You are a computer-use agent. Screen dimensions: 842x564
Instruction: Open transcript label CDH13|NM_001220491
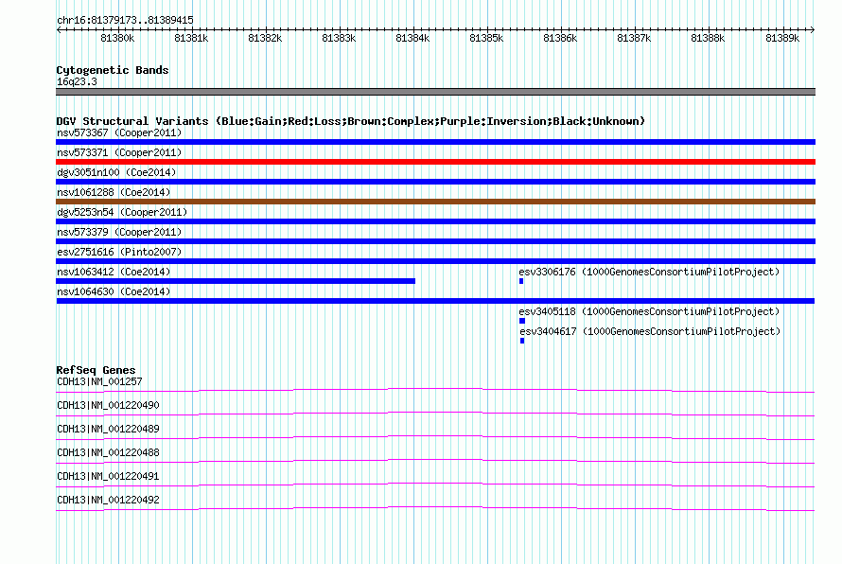[108, 476]
